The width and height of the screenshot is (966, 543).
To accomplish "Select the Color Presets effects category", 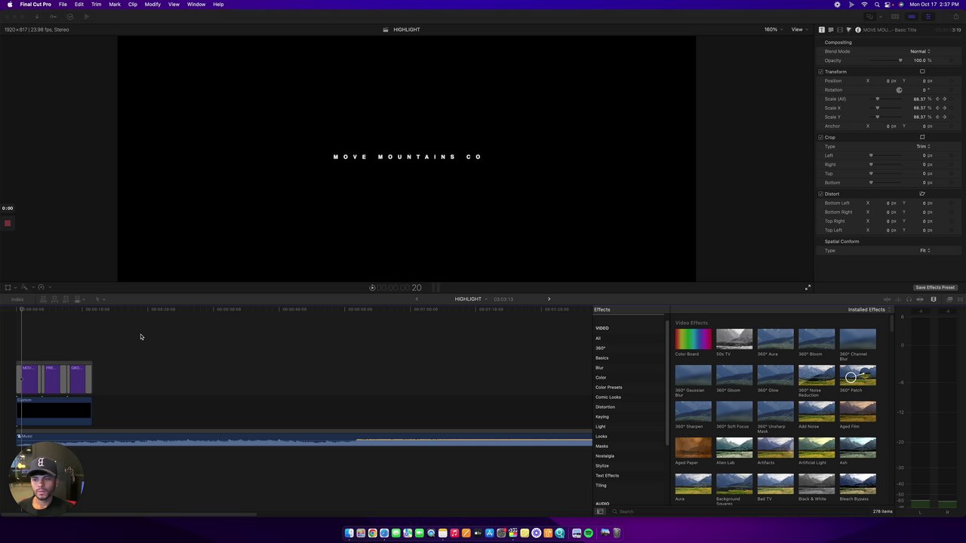I will [x=608, y=388].
